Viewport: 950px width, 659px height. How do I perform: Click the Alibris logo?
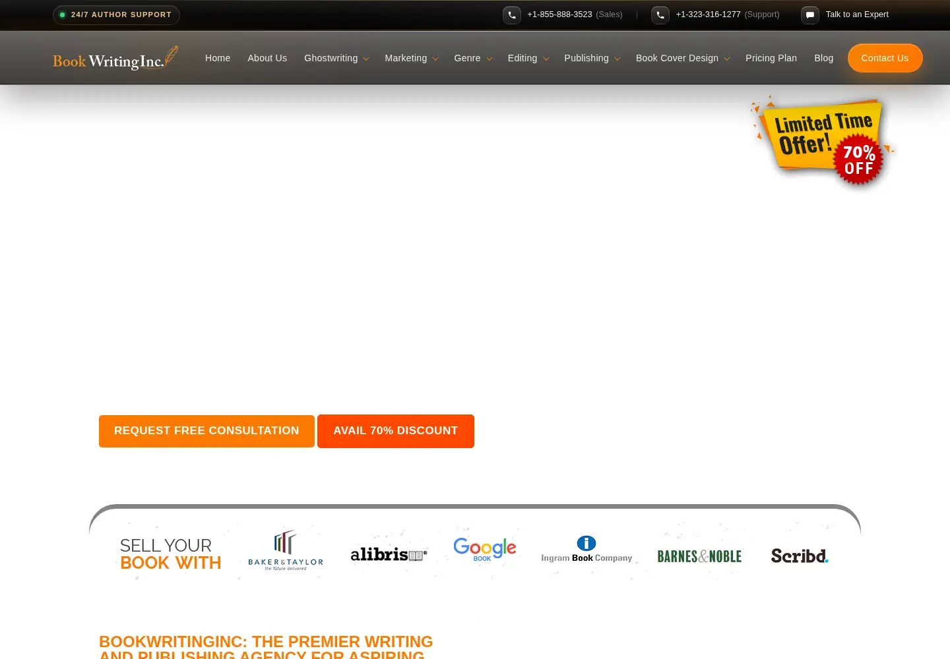click(389, 554)
